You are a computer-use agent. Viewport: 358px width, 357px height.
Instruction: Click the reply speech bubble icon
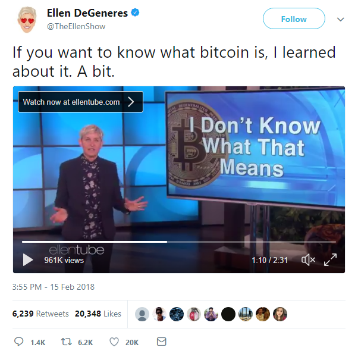pyautogui.click(x=18, y=342)
